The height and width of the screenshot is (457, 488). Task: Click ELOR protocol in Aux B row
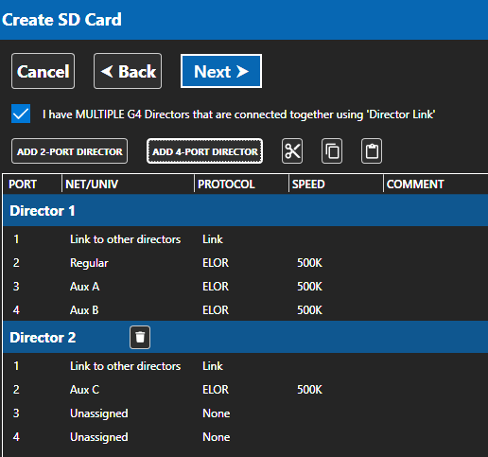(216, 310)
